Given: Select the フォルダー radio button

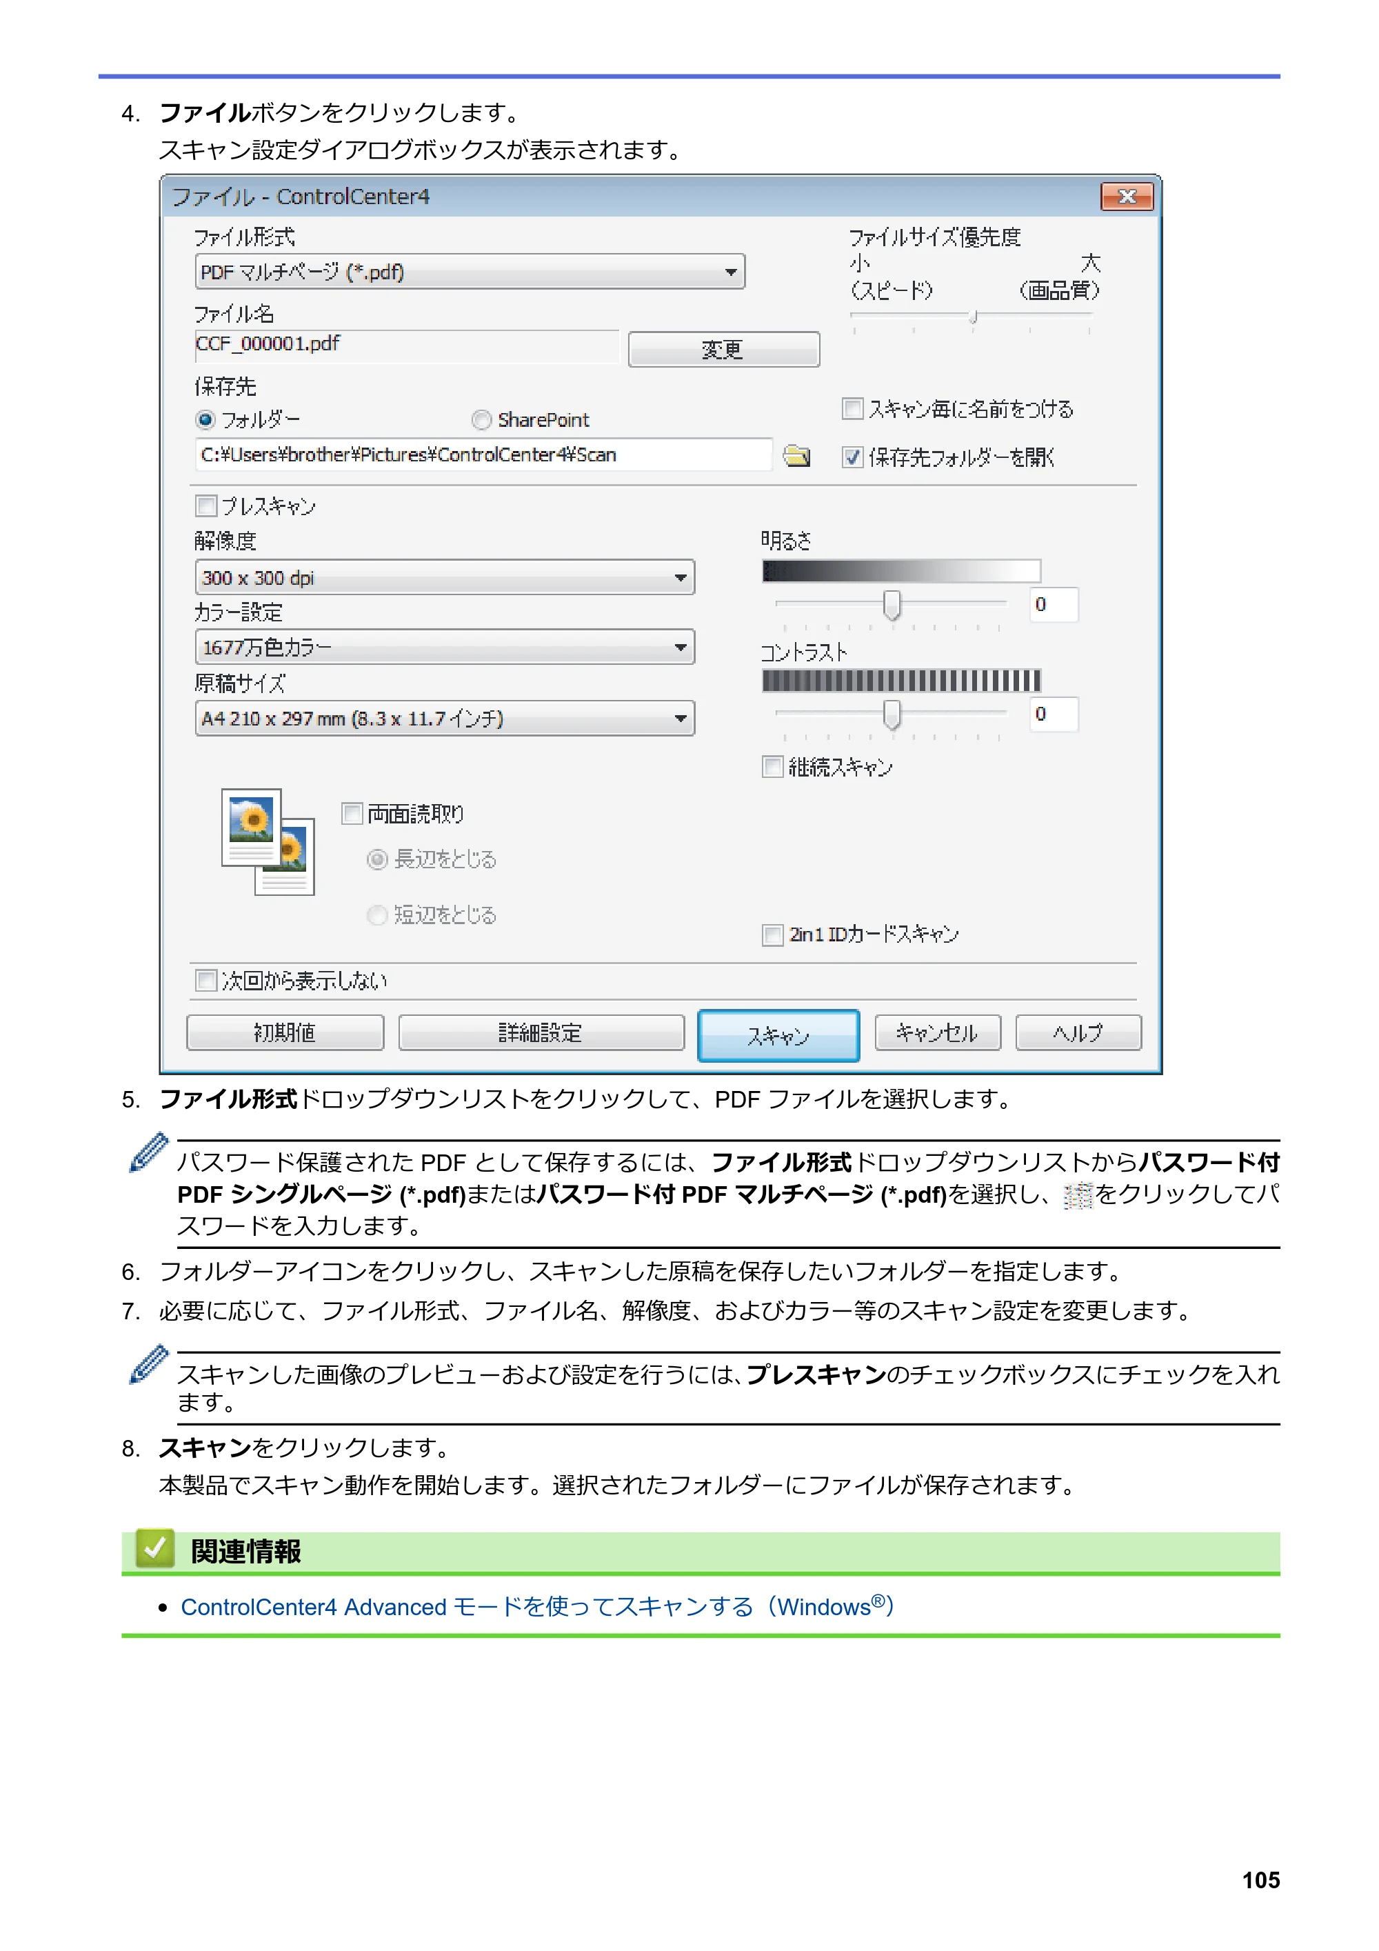Looking at the screenshot, I should [205, 420].
